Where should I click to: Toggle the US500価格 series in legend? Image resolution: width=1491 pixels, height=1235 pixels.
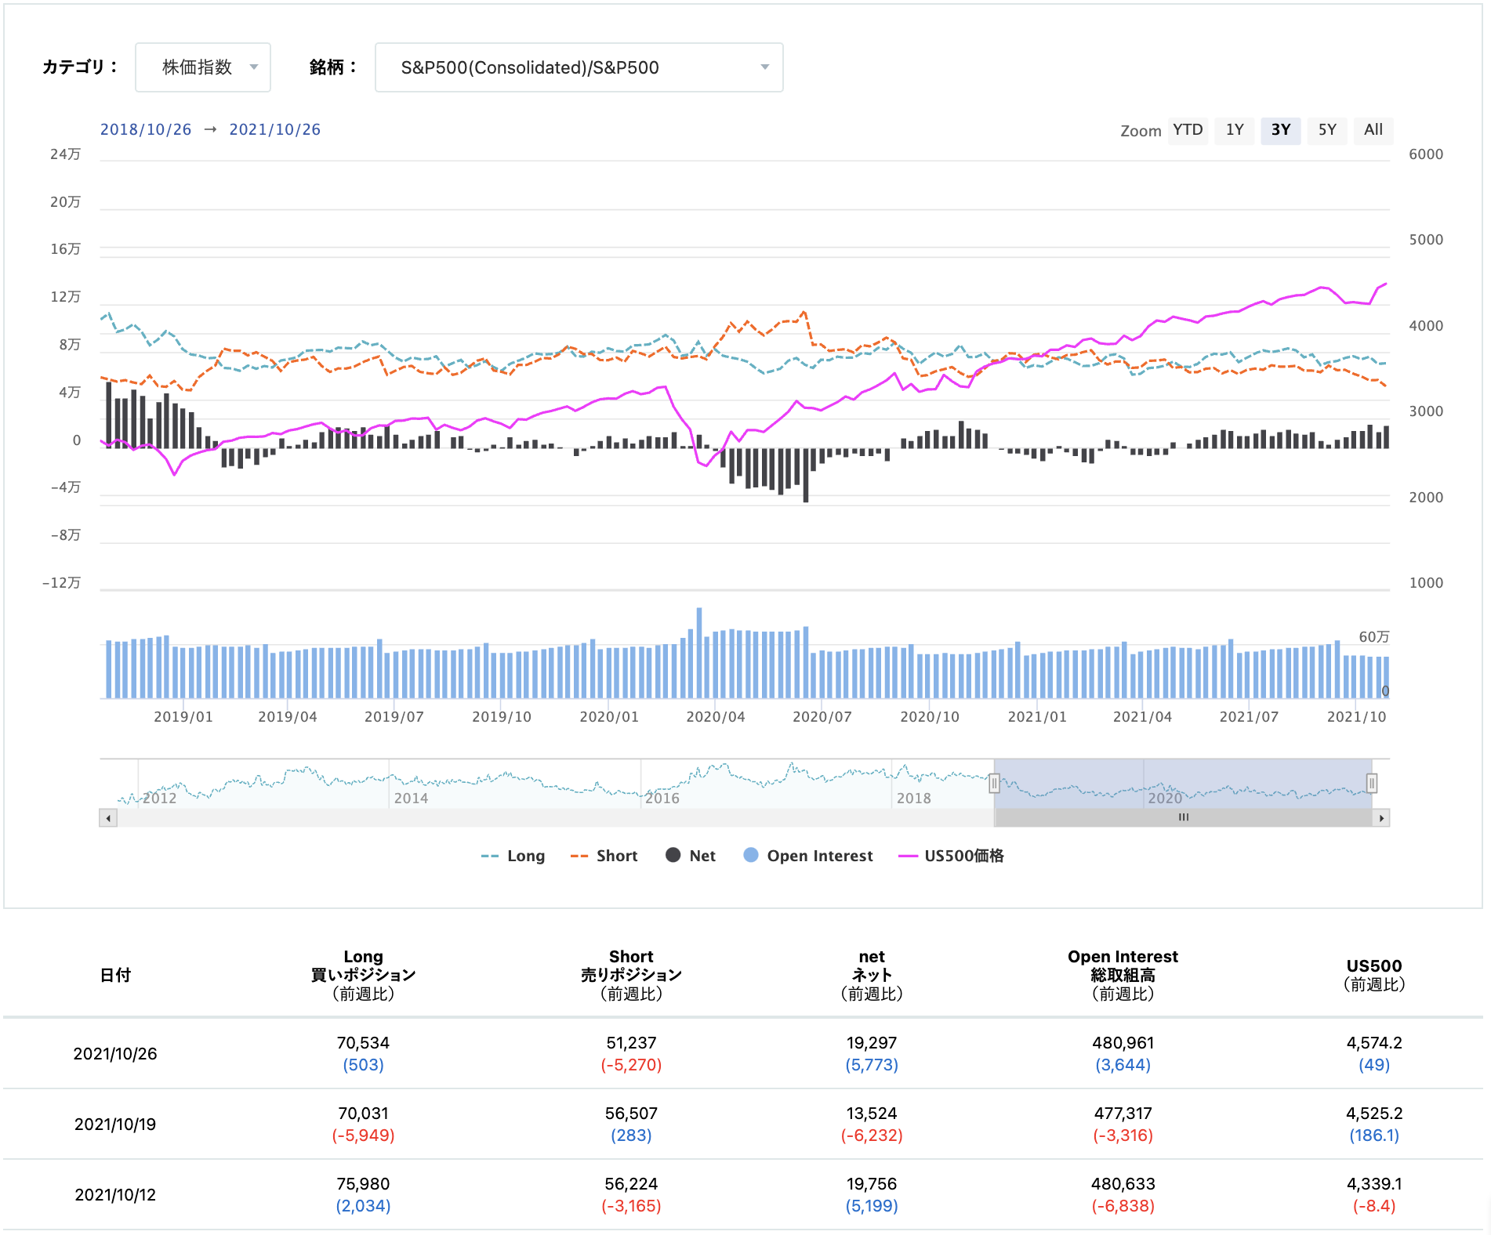click(951, 856)
